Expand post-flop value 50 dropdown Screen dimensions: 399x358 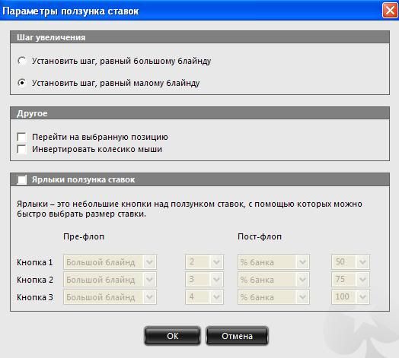[350, 262]
